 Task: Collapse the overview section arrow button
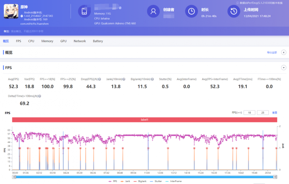pos(284,52)
